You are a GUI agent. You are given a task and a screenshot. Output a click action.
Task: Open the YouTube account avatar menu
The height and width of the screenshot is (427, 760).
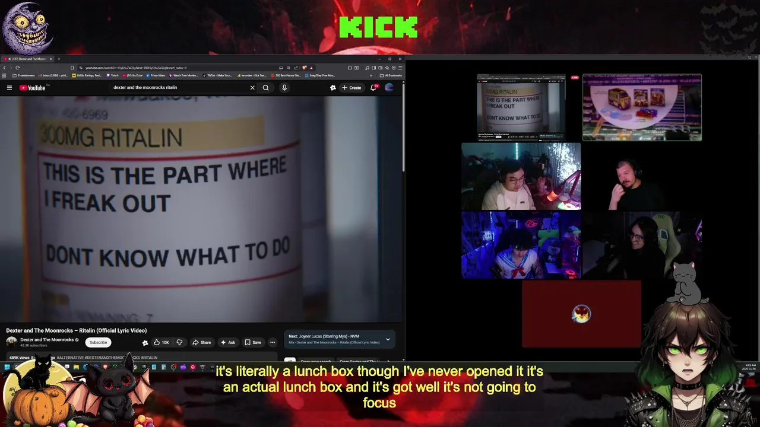(389, 88)
